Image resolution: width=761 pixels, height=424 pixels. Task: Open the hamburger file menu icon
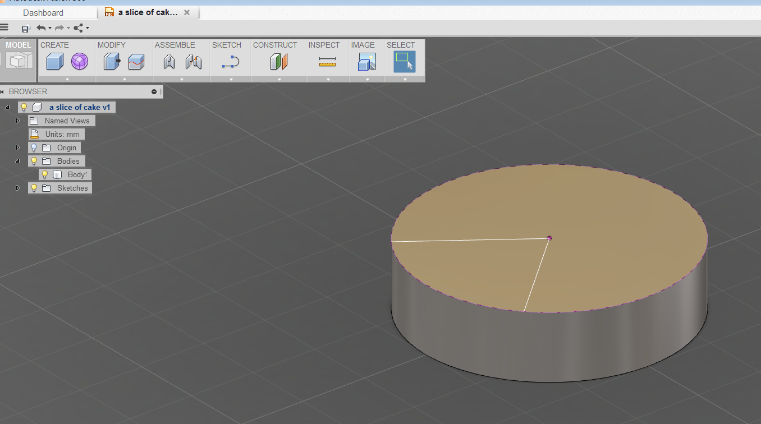[4, 27]
